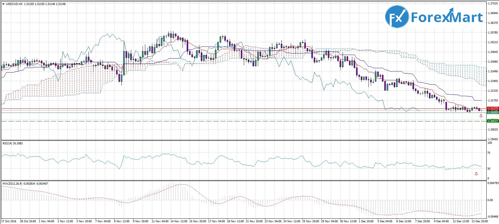Click the red 1.31275 price level tag
Viewport: 499px width, 224px height.
(x=493, y=109)
